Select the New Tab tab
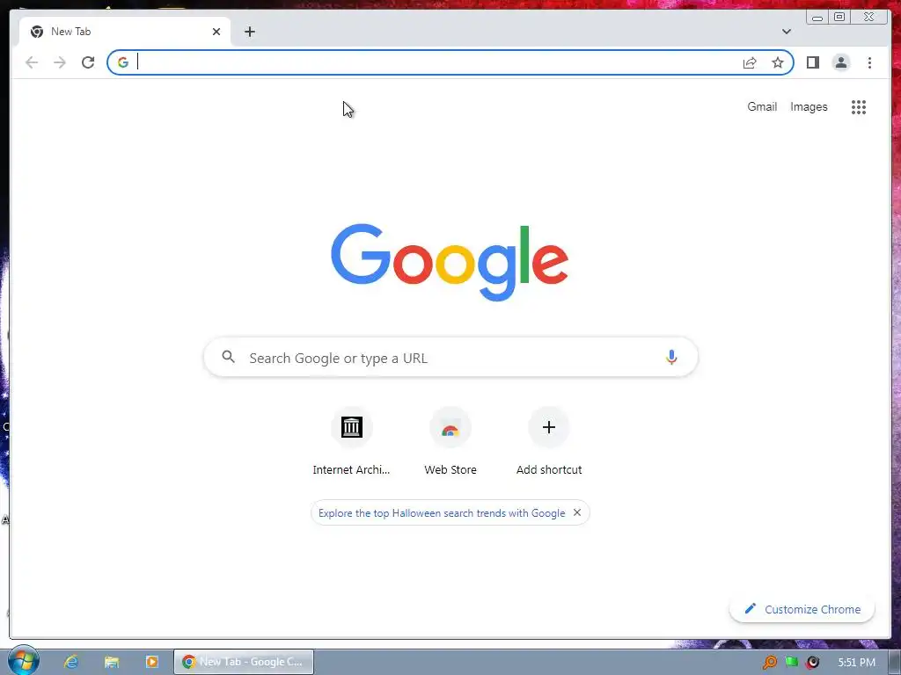Screen dimensions: 901x675 point(125,32)
